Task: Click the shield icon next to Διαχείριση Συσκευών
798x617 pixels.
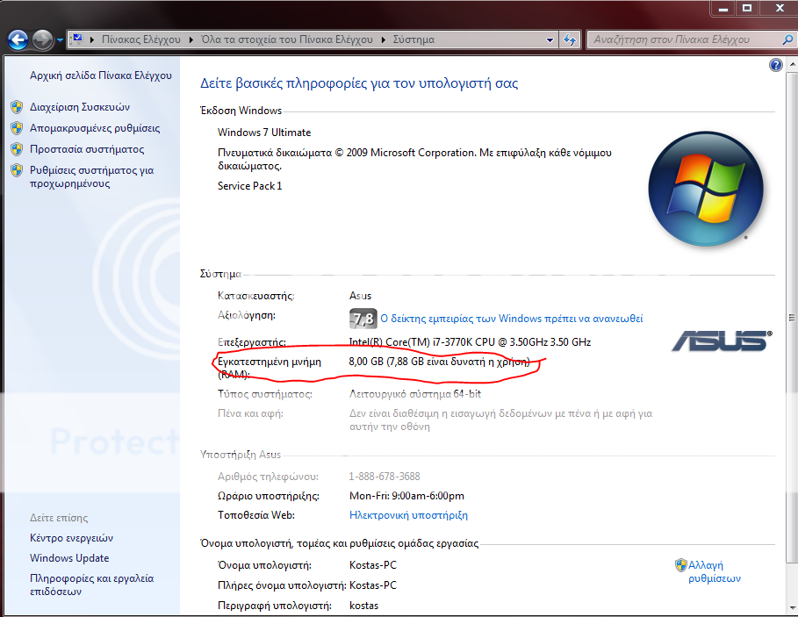Action: 17,107
